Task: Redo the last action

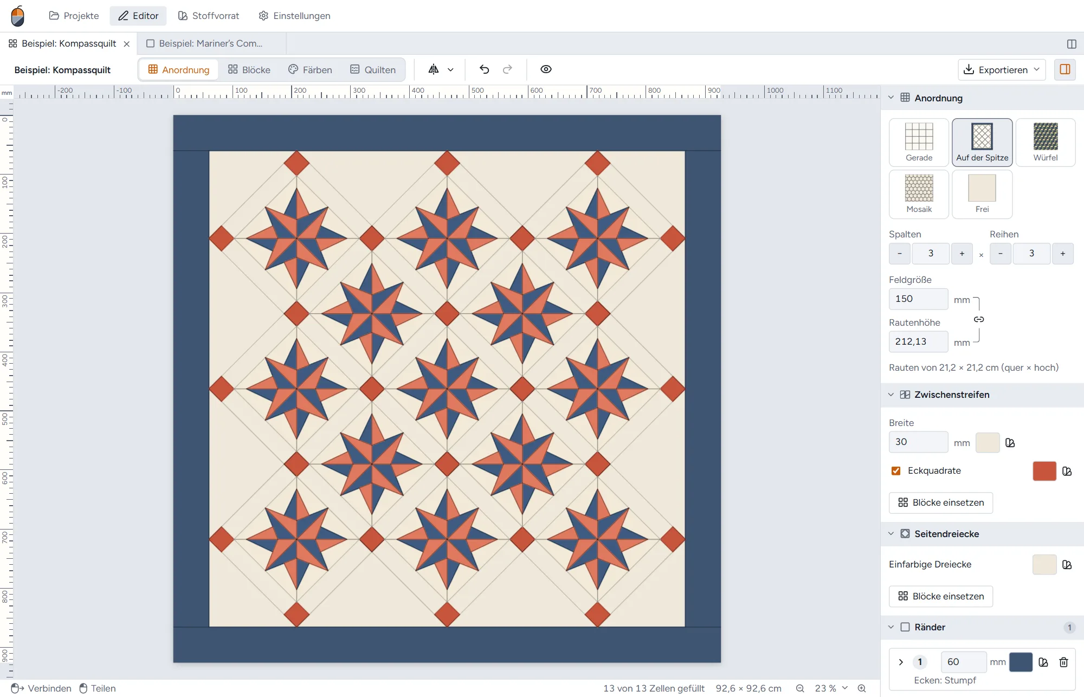Action: (x=507, y=69)
